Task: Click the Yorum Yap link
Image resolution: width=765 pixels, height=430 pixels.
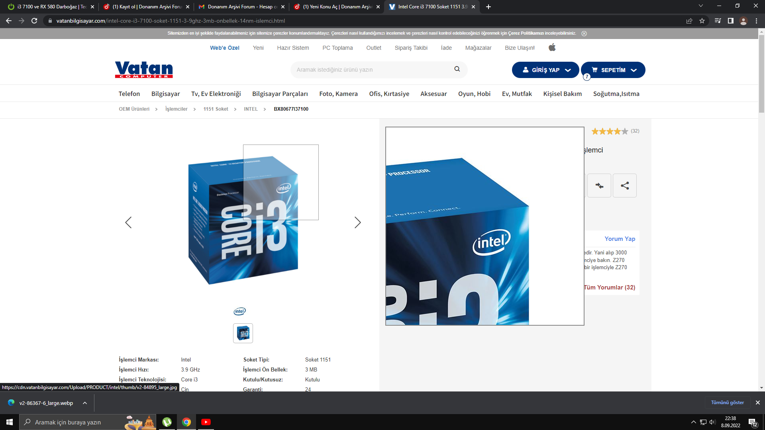Action: coord(620,239)
